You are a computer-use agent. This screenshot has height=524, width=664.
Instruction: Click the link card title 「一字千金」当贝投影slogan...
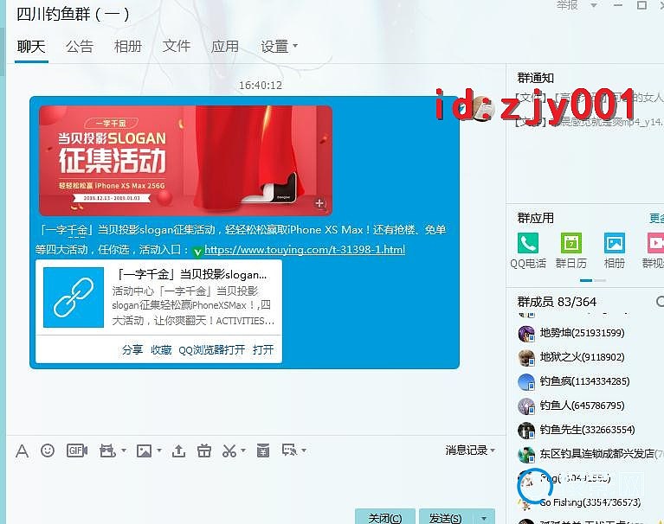[192, 275]
